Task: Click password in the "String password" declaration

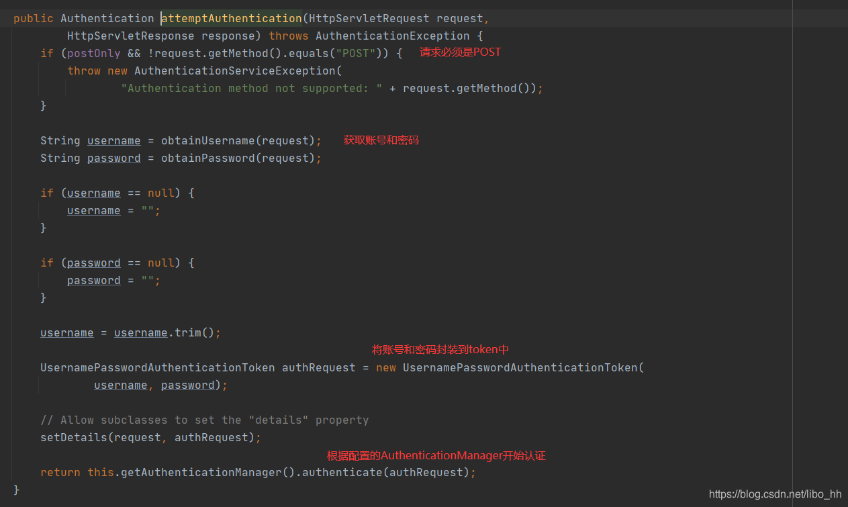Action: coord(114,158)
